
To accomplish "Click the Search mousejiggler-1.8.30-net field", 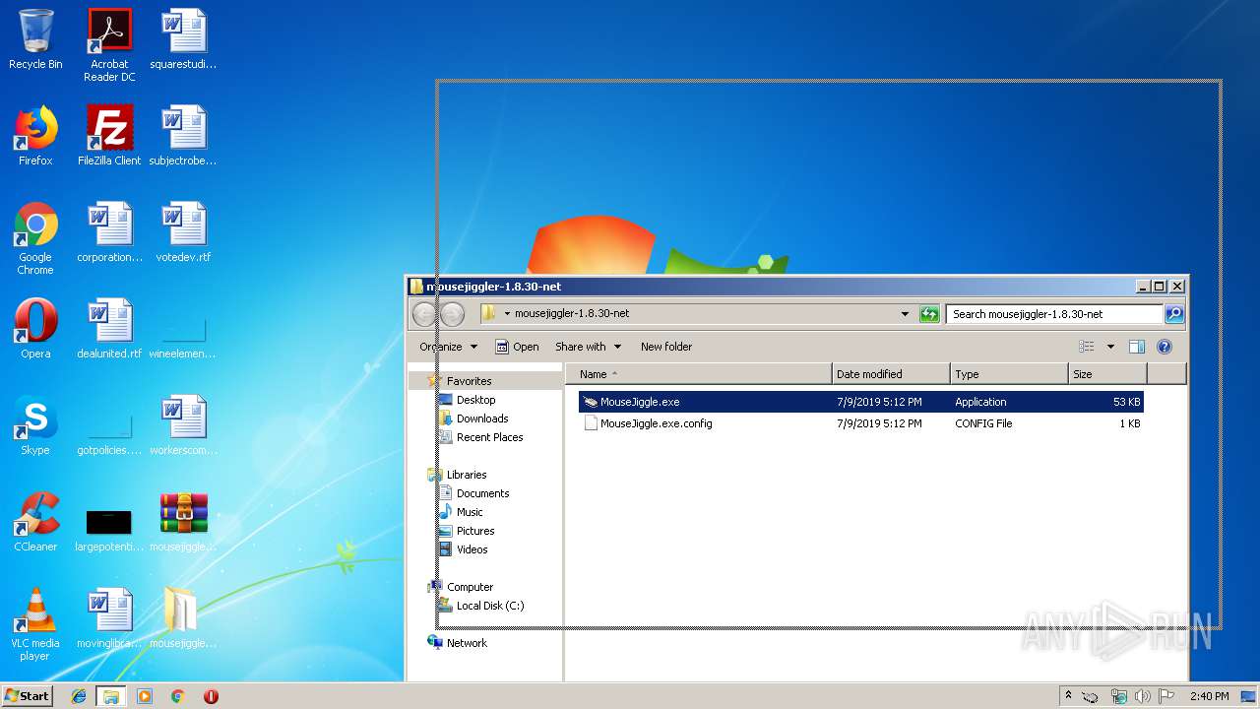I will [1054, 314].
